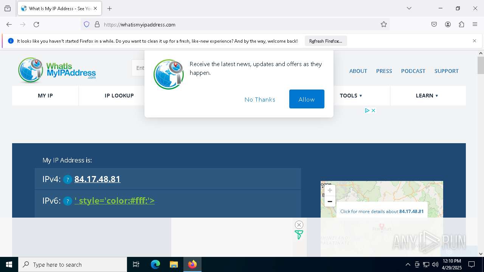484x272 pixels.
Task: Open File Explorer from taskbar
Action: point(174,264)
